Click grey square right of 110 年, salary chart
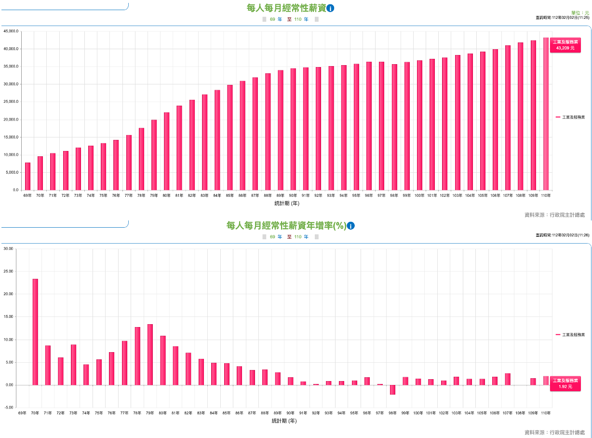 coord(317,20)
